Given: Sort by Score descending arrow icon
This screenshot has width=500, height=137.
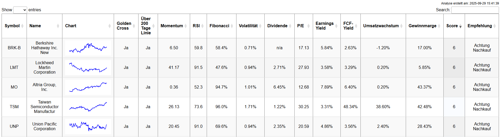Looking at the screenshot, I should coord(461,26).
